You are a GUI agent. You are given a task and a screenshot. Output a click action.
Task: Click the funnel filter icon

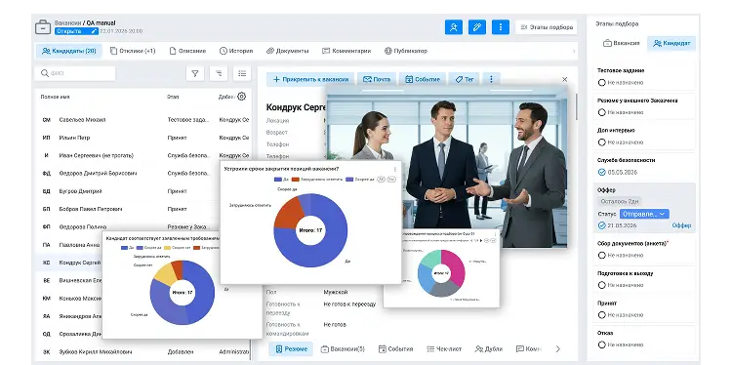(x=195, y=73)
